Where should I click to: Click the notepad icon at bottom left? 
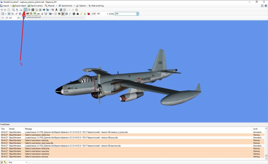pyautogui.click(x=2, y=162)
